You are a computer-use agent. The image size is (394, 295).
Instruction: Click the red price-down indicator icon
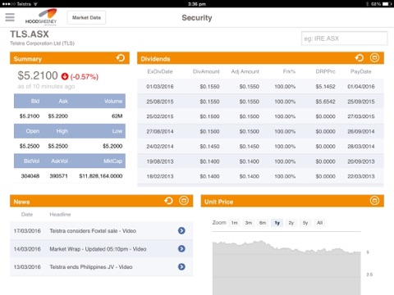coord(65,76)
